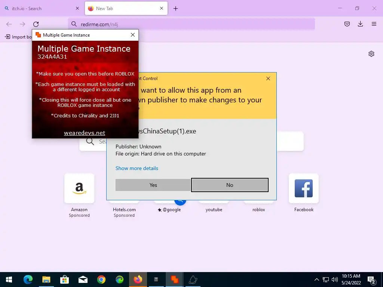Launch Google Chrome from the taskbar
Image resolution: width=383 pixels, height=287 pixels.
[x=101, y=280]
